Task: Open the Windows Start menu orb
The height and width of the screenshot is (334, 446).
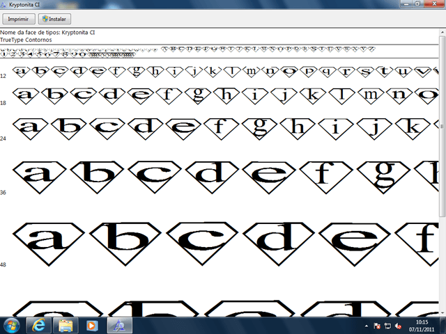Action: (x=11, y=326)
